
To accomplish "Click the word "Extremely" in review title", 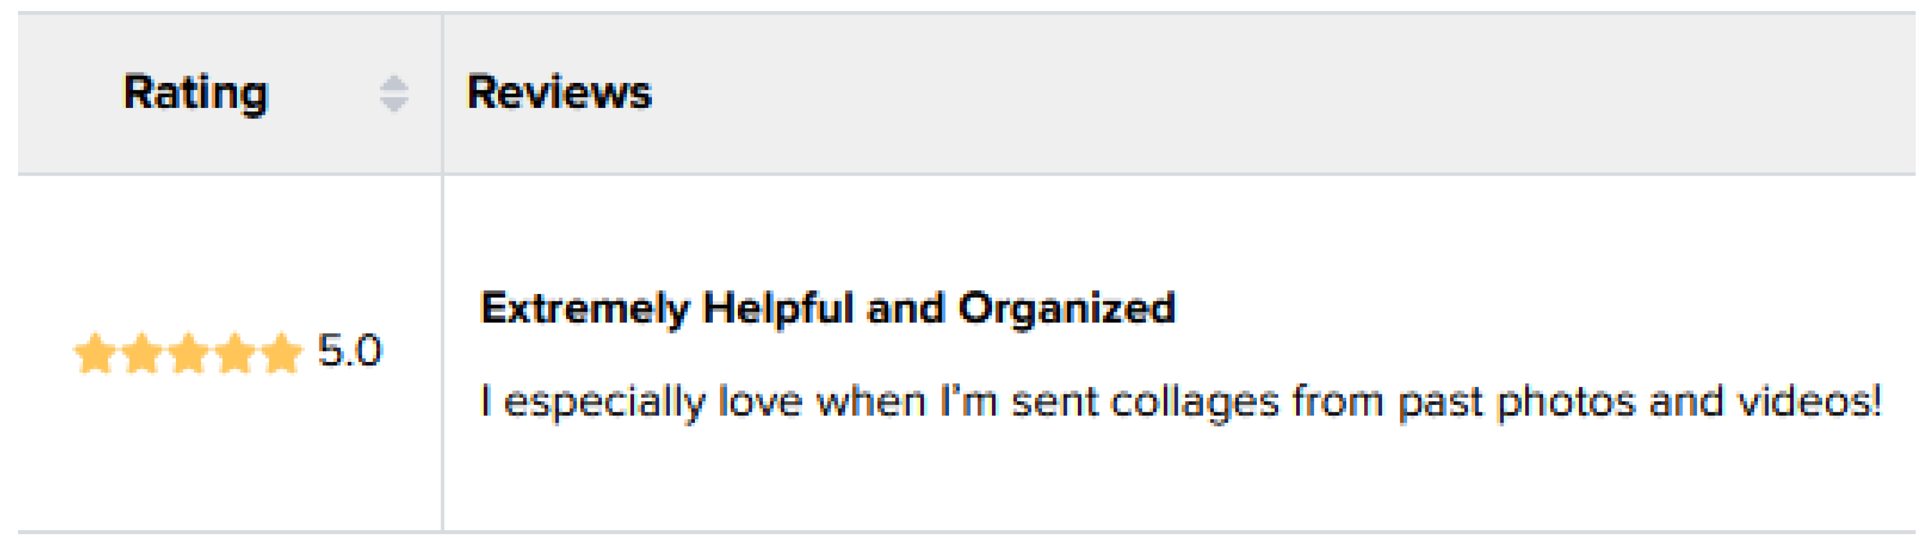I will point(583,309).
